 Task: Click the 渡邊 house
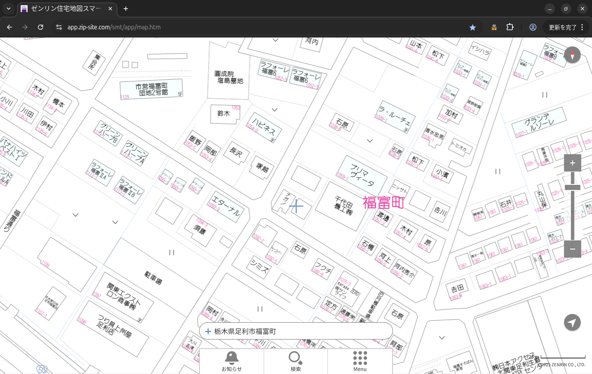pyautogui.click(x=383, y=217)
